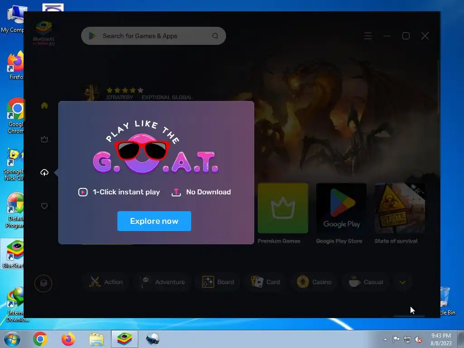The image size is (464, 348).
Task: Open the heart favorites sidebar icon
Action: point(44,206)
